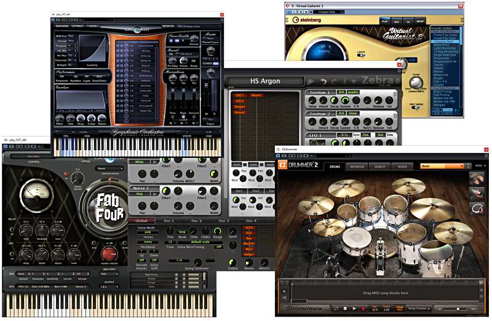Click the tempo value 120 in EZdrummer
Viewport: 492px width, 321px height.
coord(386,309)
